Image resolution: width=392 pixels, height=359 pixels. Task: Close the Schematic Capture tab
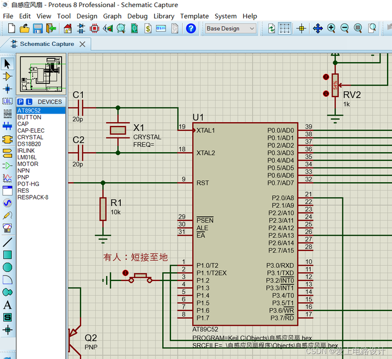point(82,44)
